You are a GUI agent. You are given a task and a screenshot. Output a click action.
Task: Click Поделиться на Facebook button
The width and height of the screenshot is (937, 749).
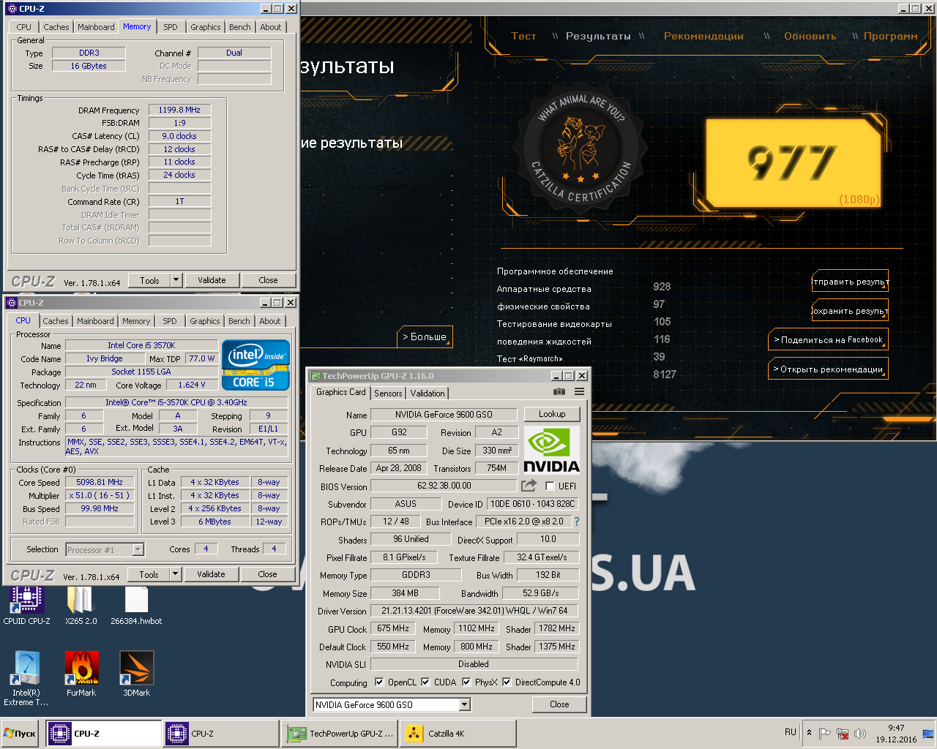828,340
